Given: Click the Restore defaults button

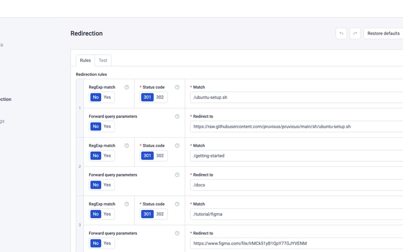Looking at the screenshot, I should point(383,33).
